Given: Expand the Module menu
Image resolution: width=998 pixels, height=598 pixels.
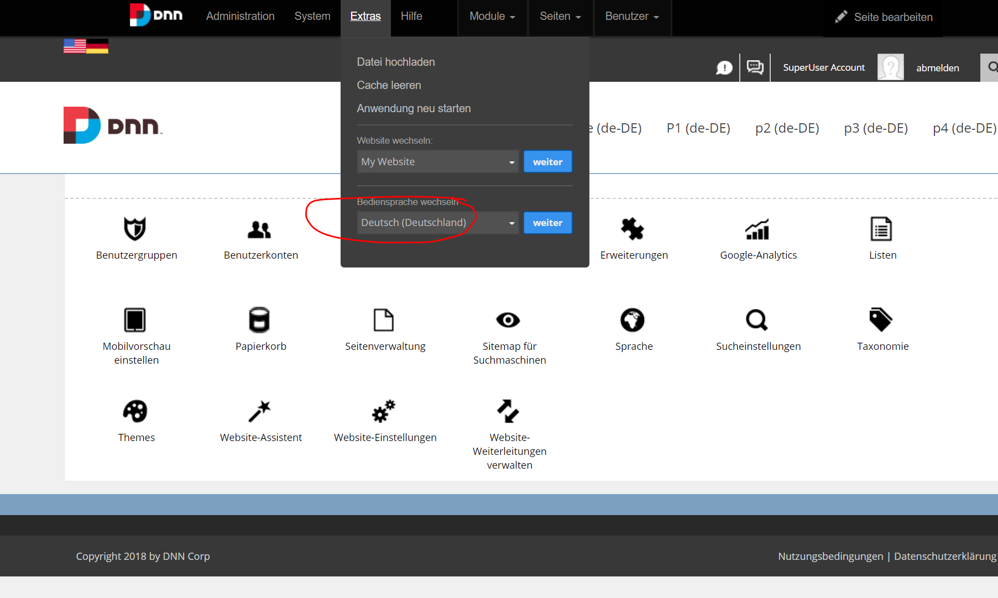Looking at the screenshot, I should coord(491,16).
